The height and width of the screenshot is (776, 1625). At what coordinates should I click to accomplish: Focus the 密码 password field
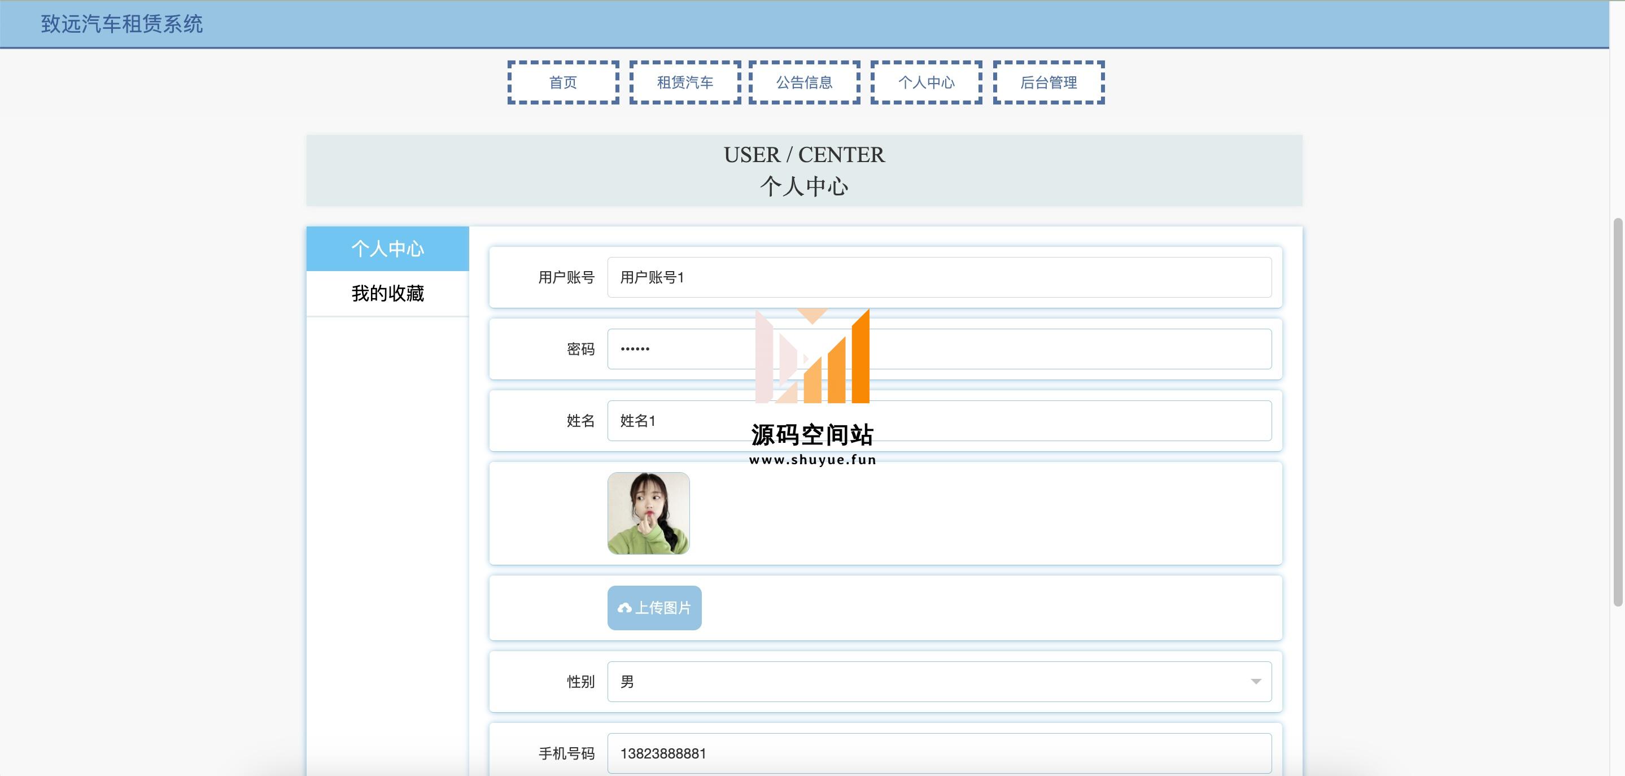click(940, 349)
